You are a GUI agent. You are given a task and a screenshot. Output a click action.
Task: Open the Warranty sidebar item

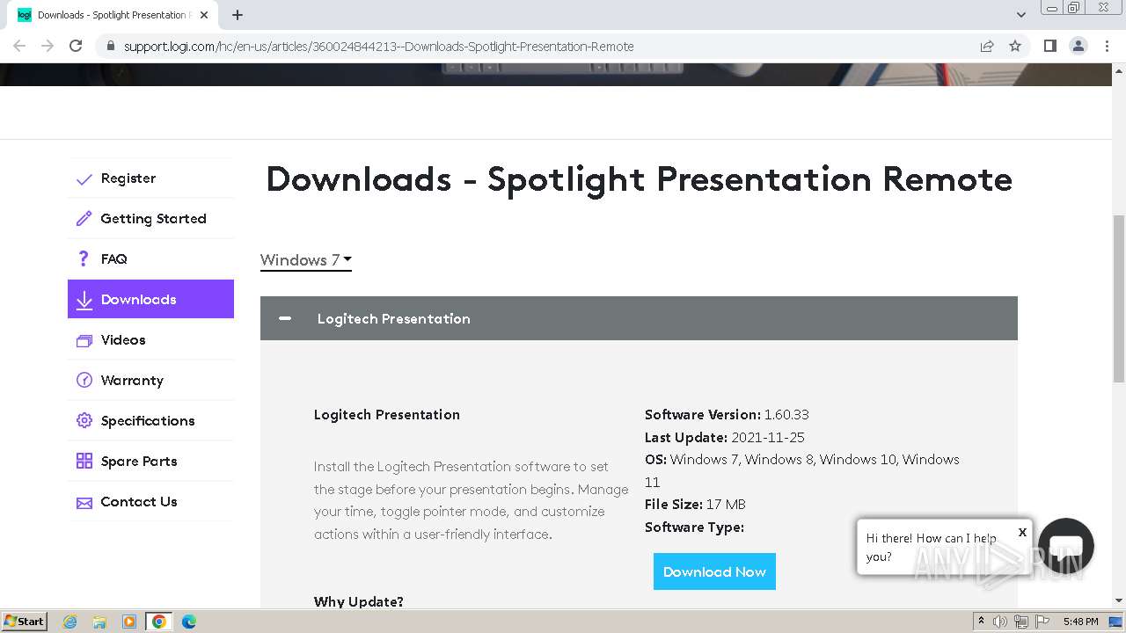(x=150, y=381)
